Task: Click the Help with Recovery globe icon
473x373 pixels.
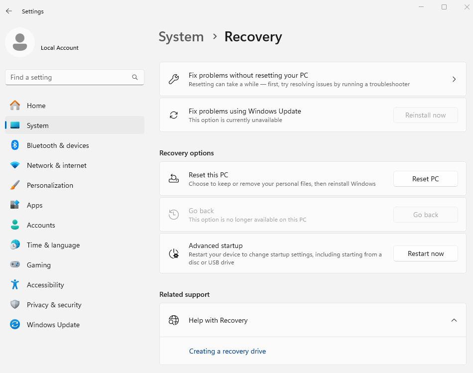Action: coord(174,320)
